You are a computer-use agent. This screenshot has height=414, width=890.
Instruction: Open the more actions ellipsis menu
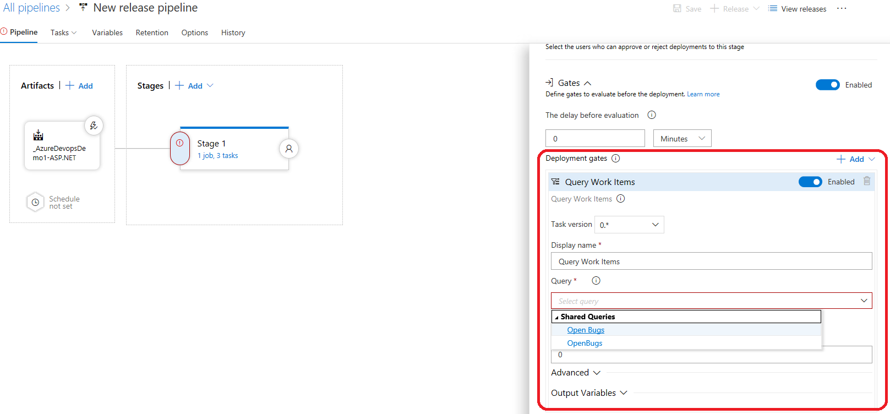point(842,8)
